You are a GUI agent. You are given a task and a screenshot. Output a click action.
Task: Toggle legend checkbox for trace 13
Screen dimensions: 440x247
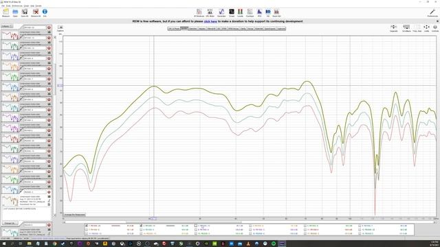87,233
